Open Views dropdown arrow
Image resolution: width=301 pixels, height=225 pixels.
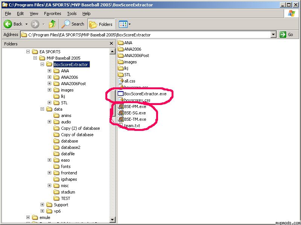[x=129, y=24]
